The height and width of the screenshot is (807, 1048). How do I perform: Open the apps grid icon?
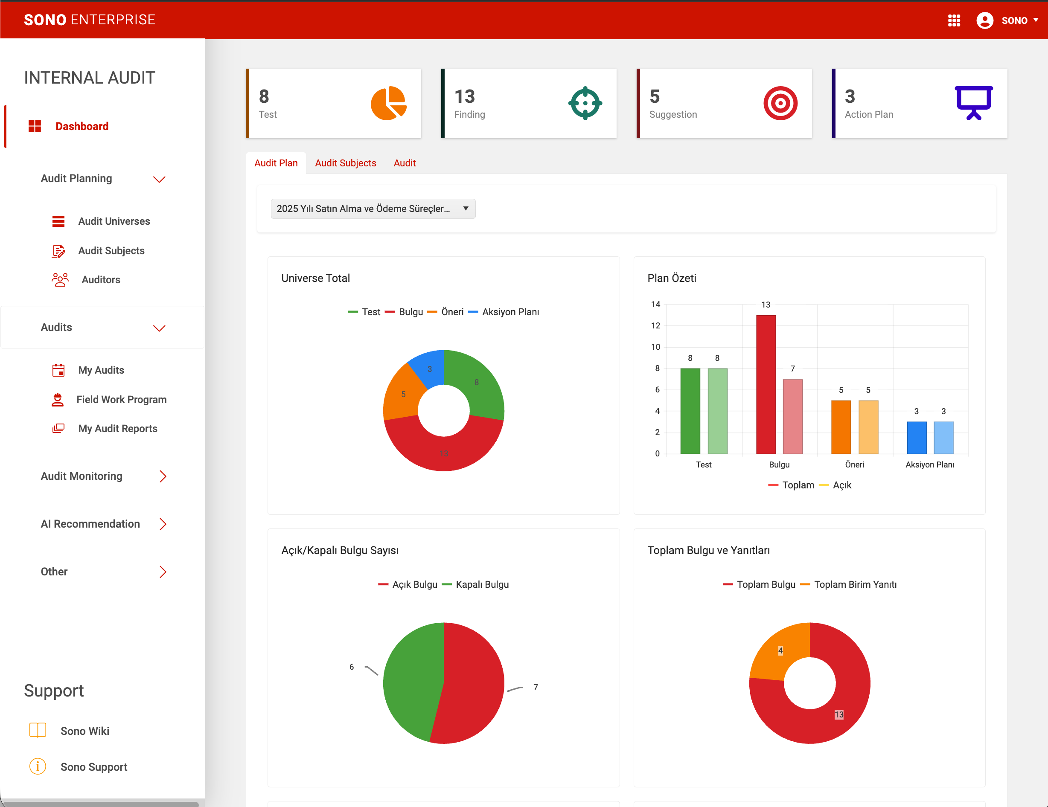tap(954, 20)
